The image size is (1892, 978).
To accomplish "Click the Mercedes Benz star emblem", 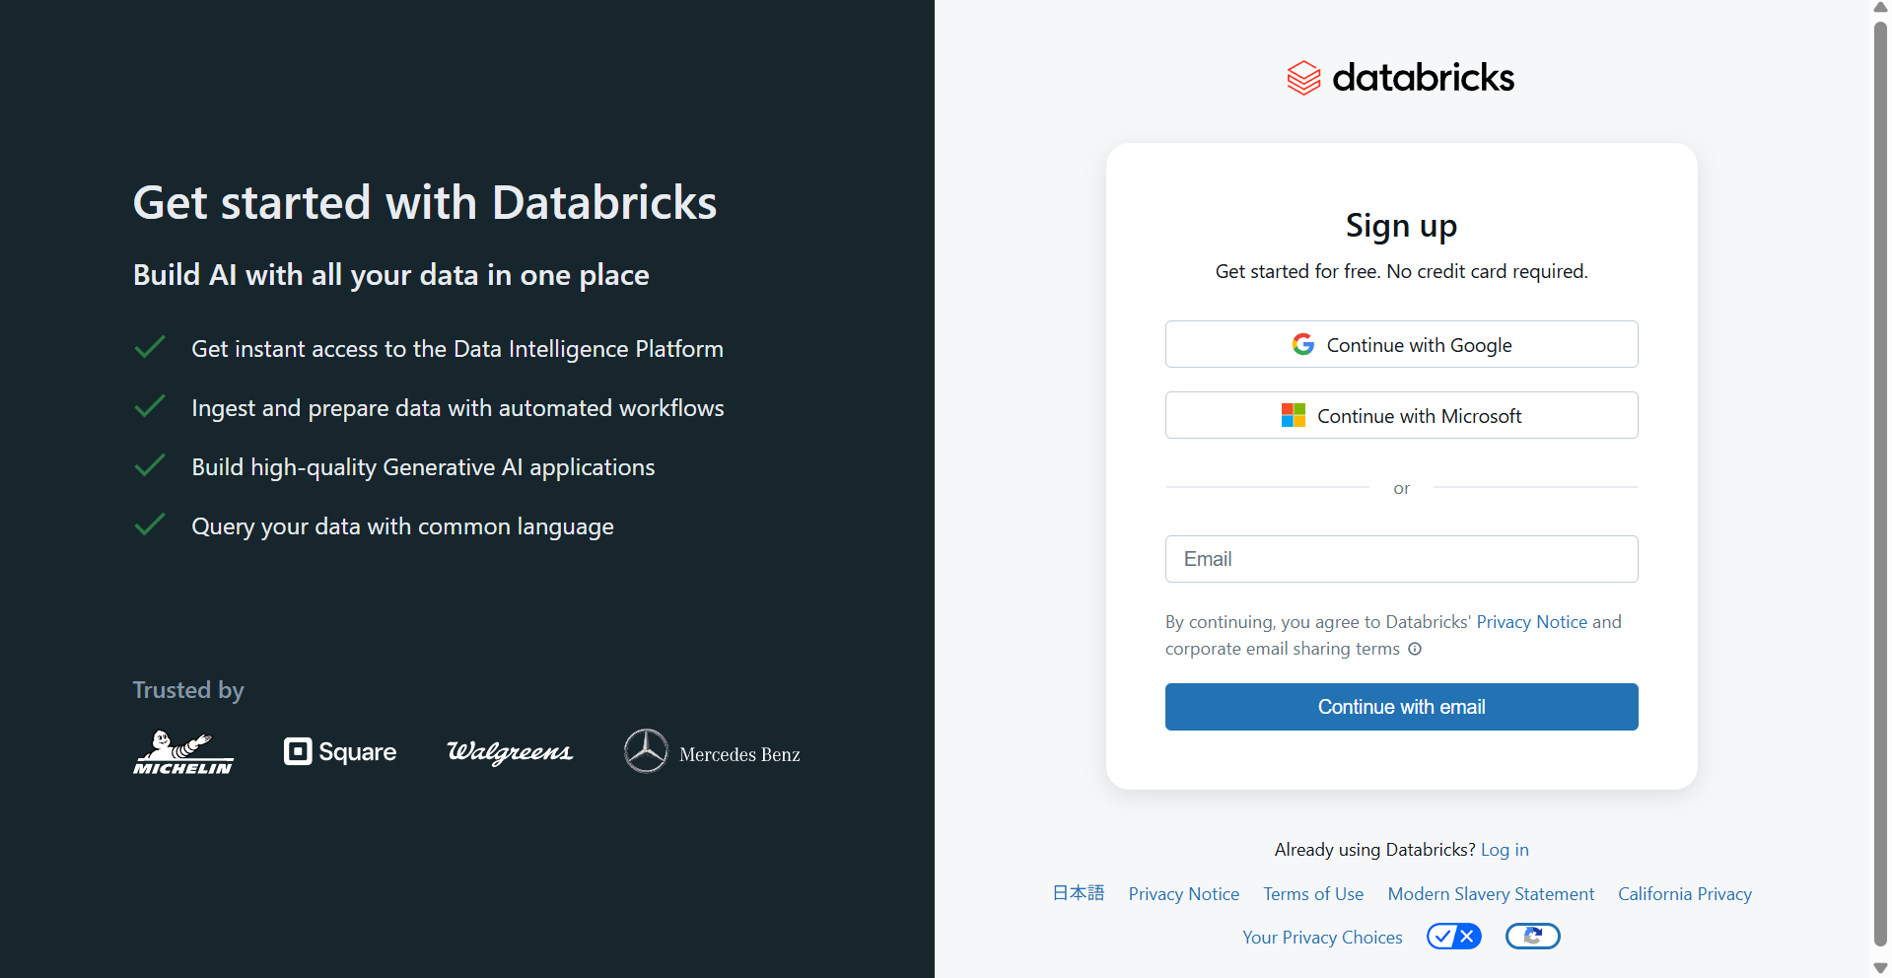I will (646, 751).
